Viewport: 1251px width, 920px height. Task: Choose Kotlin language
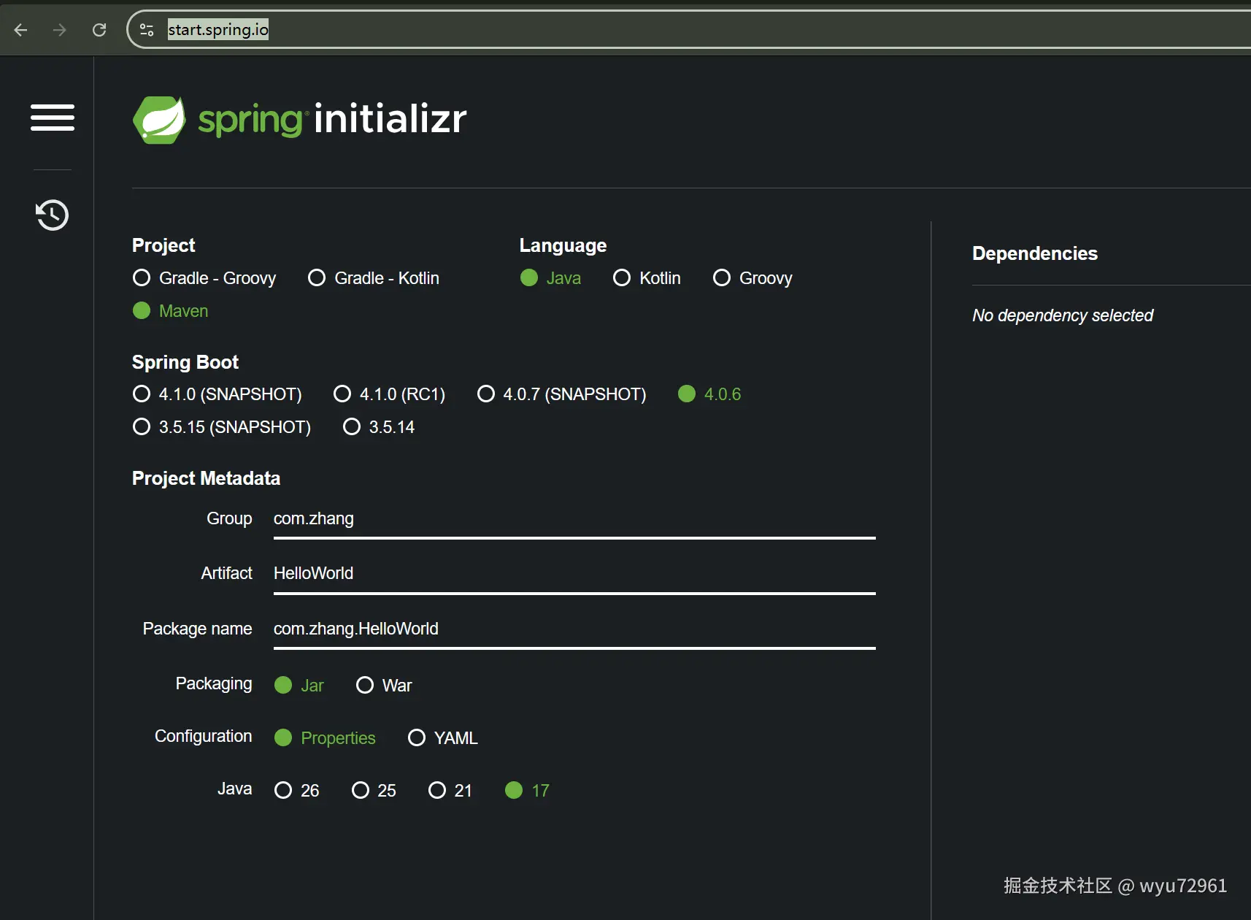pos(647,278)
